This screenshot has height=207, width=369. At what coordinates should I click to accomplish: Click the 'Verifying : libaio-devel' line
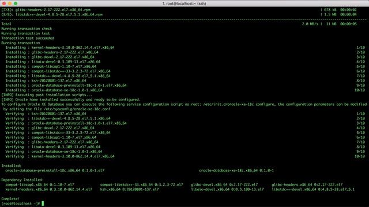pyautogui.click(x=53, y=147)
